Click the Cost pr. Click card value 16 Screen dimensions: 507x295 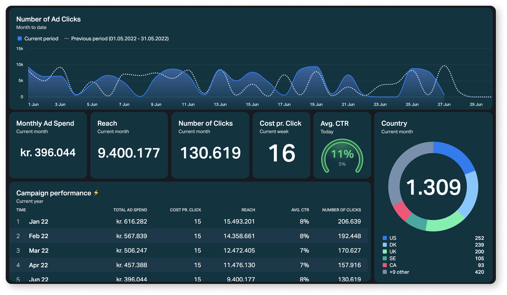click(282, 153)
